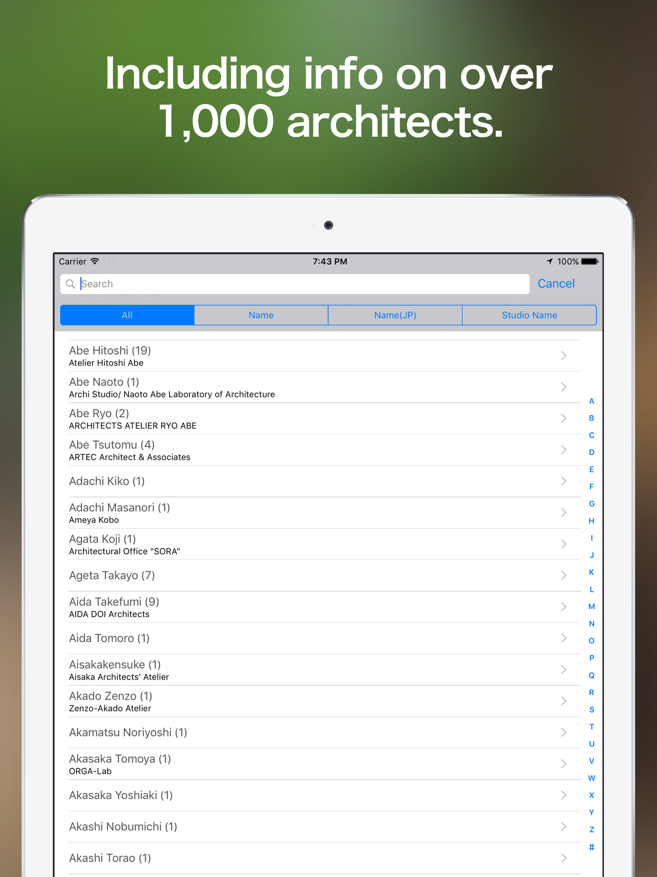Open the Abe Hitoshi chevron
The height and width of the screenshot is (877, 657).
564,356
